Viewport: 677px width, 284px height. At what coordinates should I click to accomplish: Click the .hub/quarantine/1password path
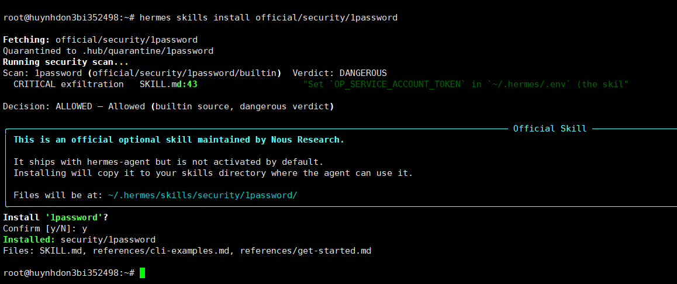click(x=147, y=51)
